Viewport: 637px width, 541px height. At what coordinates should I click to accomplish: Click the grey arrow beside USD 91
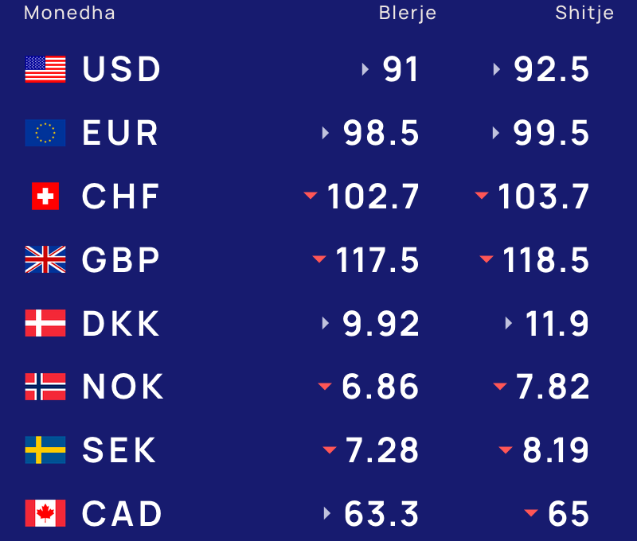[x=365, y=69]
